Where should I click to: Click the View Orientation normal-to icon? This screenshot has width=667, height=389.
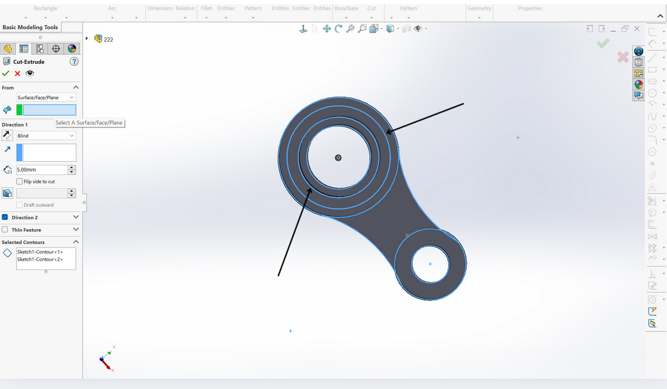click(303, 29)
